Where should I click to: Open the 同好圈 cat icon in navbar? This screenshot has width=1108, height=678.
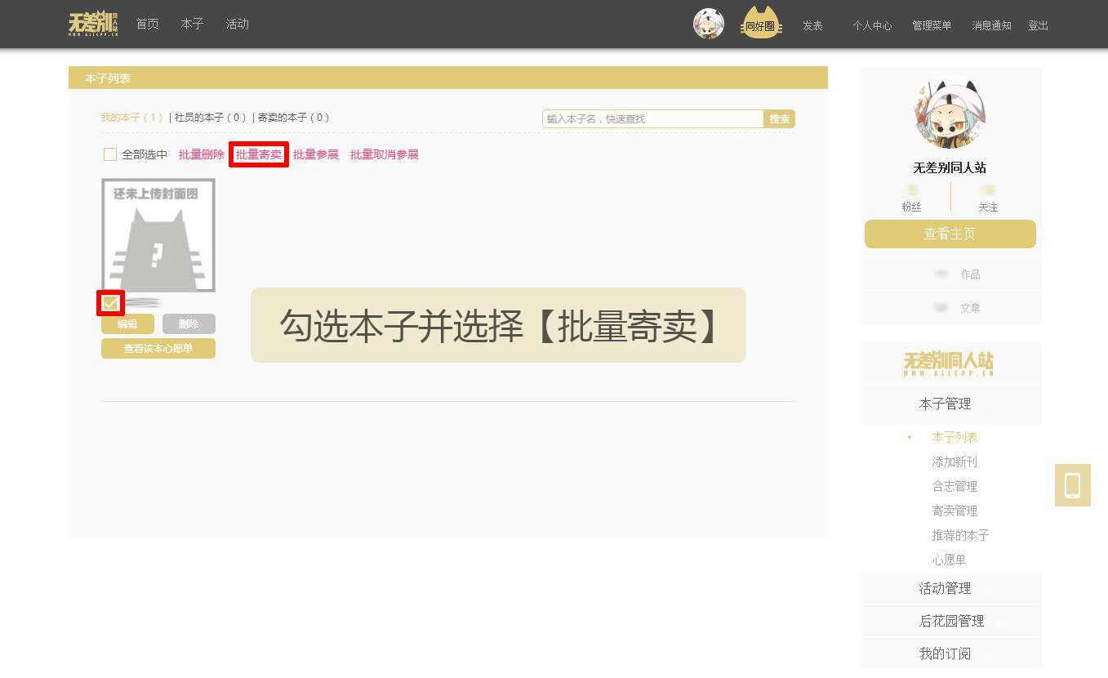(x=759, y=24)
